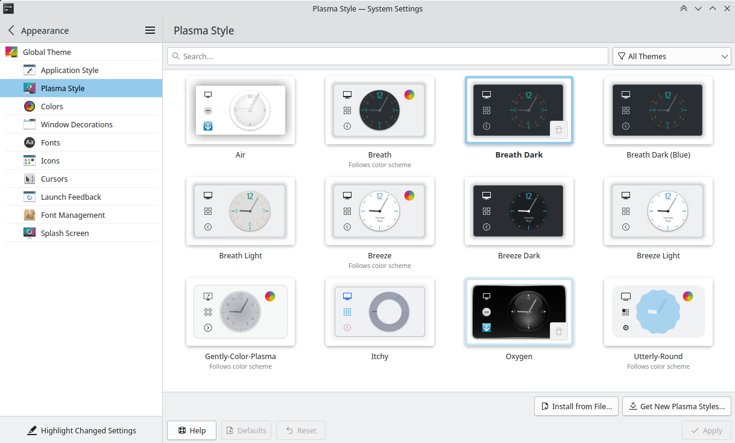Select the Utterly-Round thumbnail
The image size is (735, 443).
click(x=658, y=312)
